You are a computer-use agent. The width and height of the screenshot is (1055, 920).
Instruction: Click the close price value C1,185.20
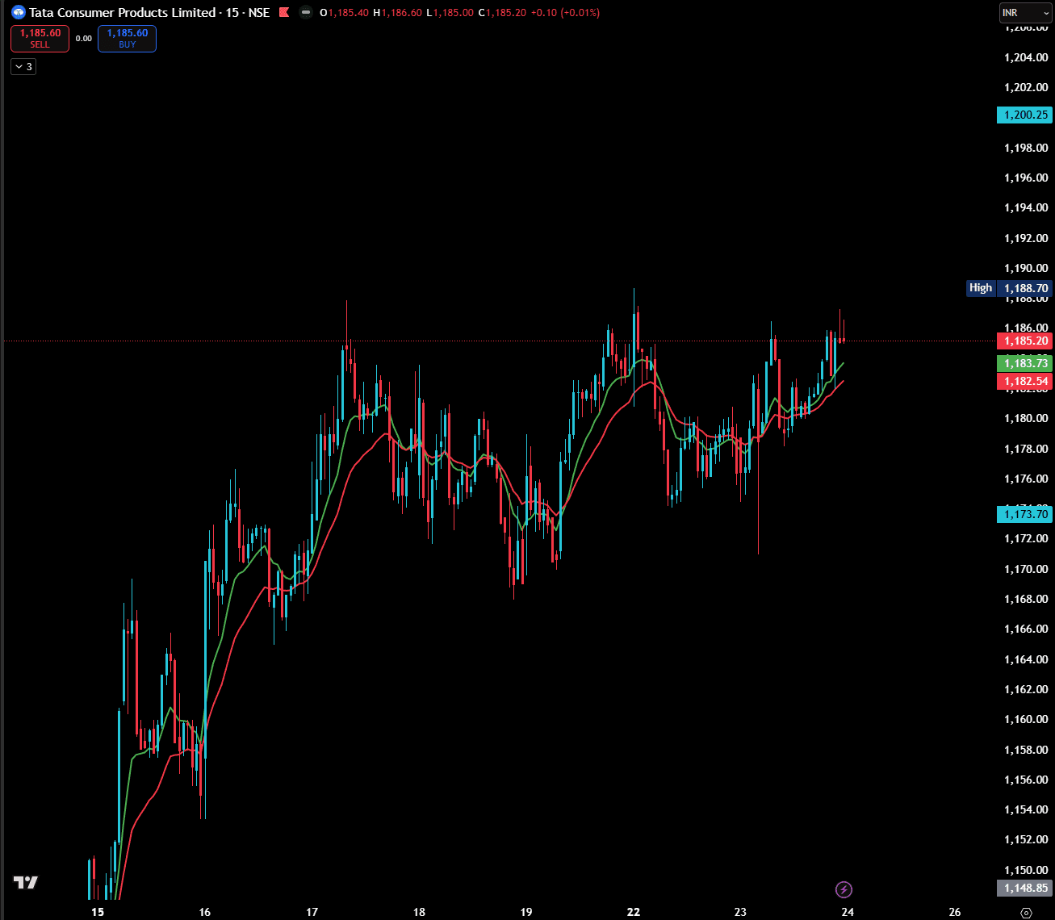(503, 13)
